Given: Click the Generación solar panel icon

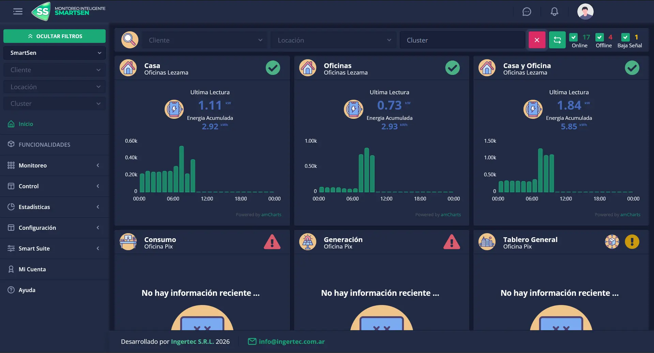Looking at the screenshot, I should tap(308, 242).
